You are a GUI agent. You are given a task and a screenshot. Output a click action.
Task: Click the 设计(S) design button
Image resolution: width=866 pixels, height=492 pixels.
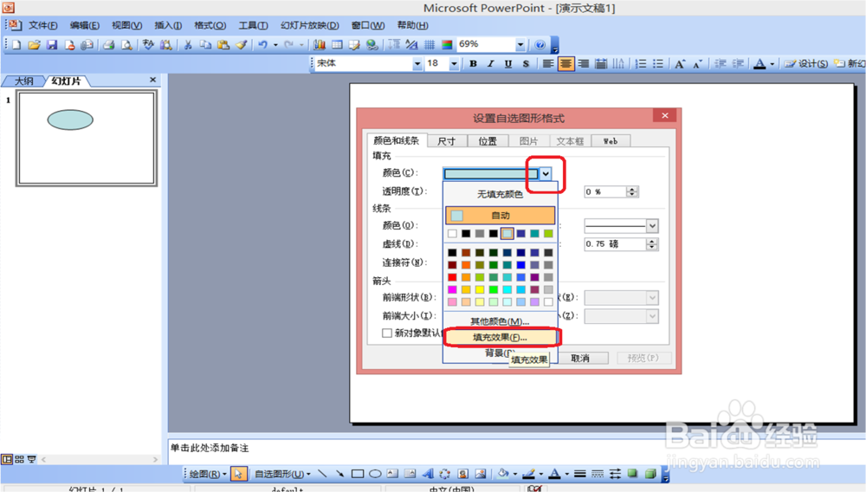tap(806, 64)
